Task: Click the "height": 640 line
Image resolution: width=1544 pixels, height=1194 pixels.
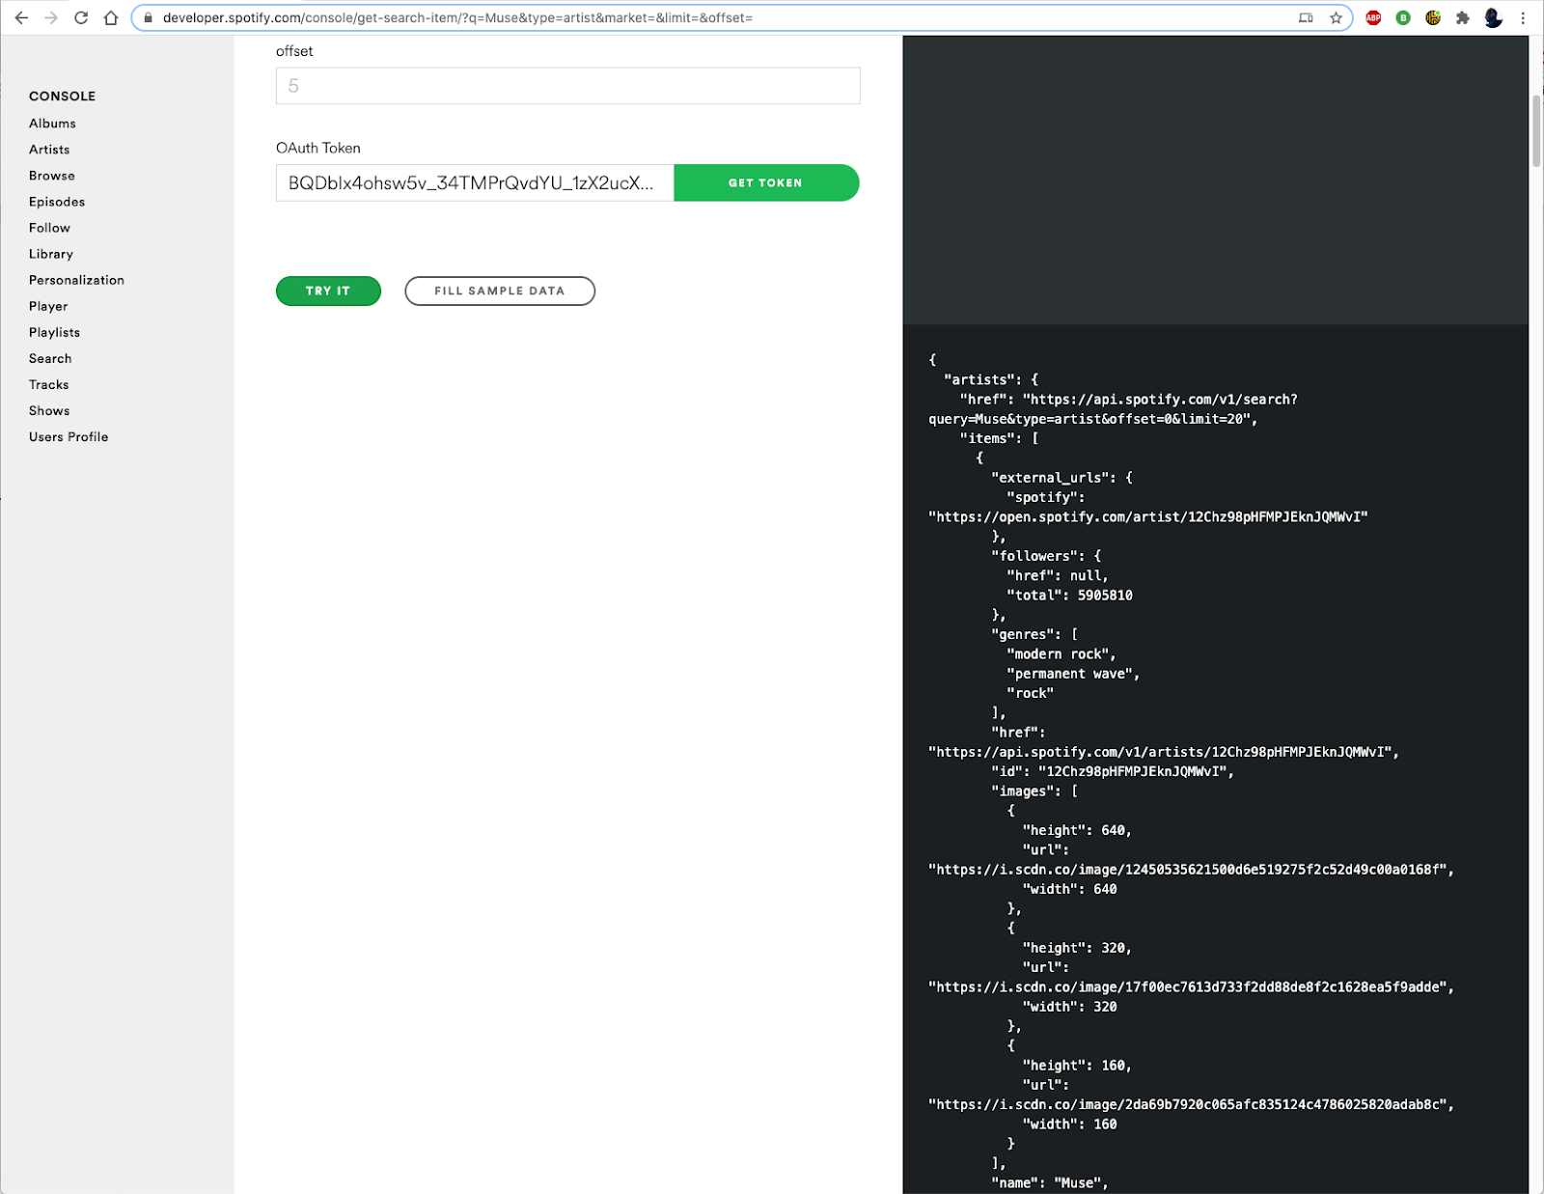Action: pyautogui.click(x=1077, y=830)
